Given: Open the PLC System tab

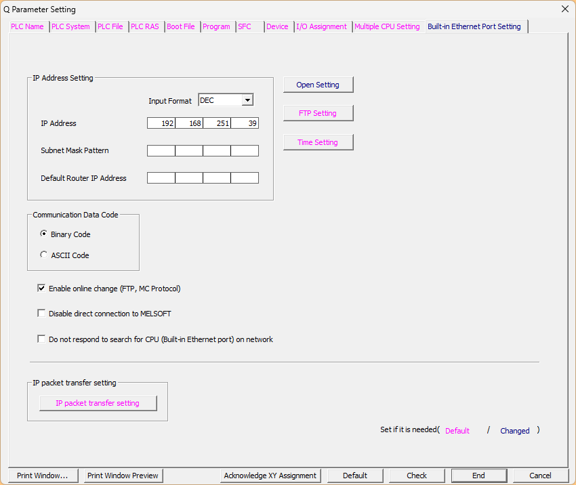Looking at the screenshot, I should click(71, 26).
